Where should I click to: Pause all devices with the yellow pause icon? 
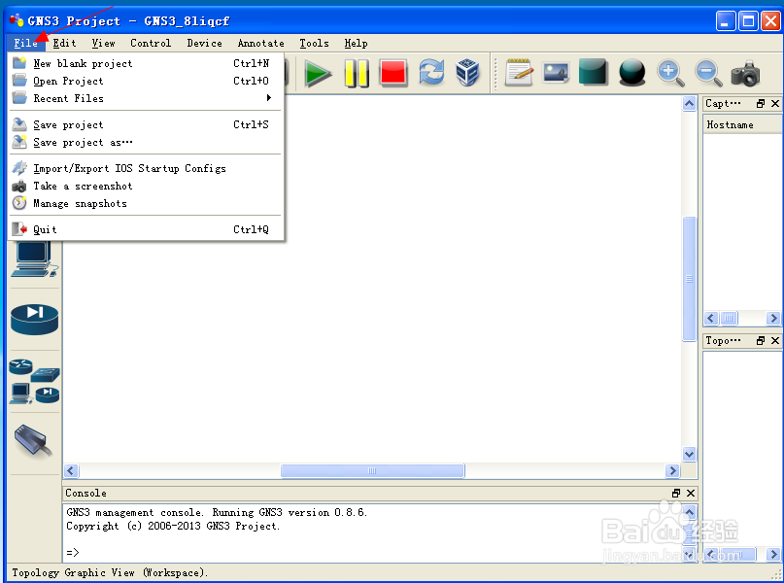tap(357, 74)
